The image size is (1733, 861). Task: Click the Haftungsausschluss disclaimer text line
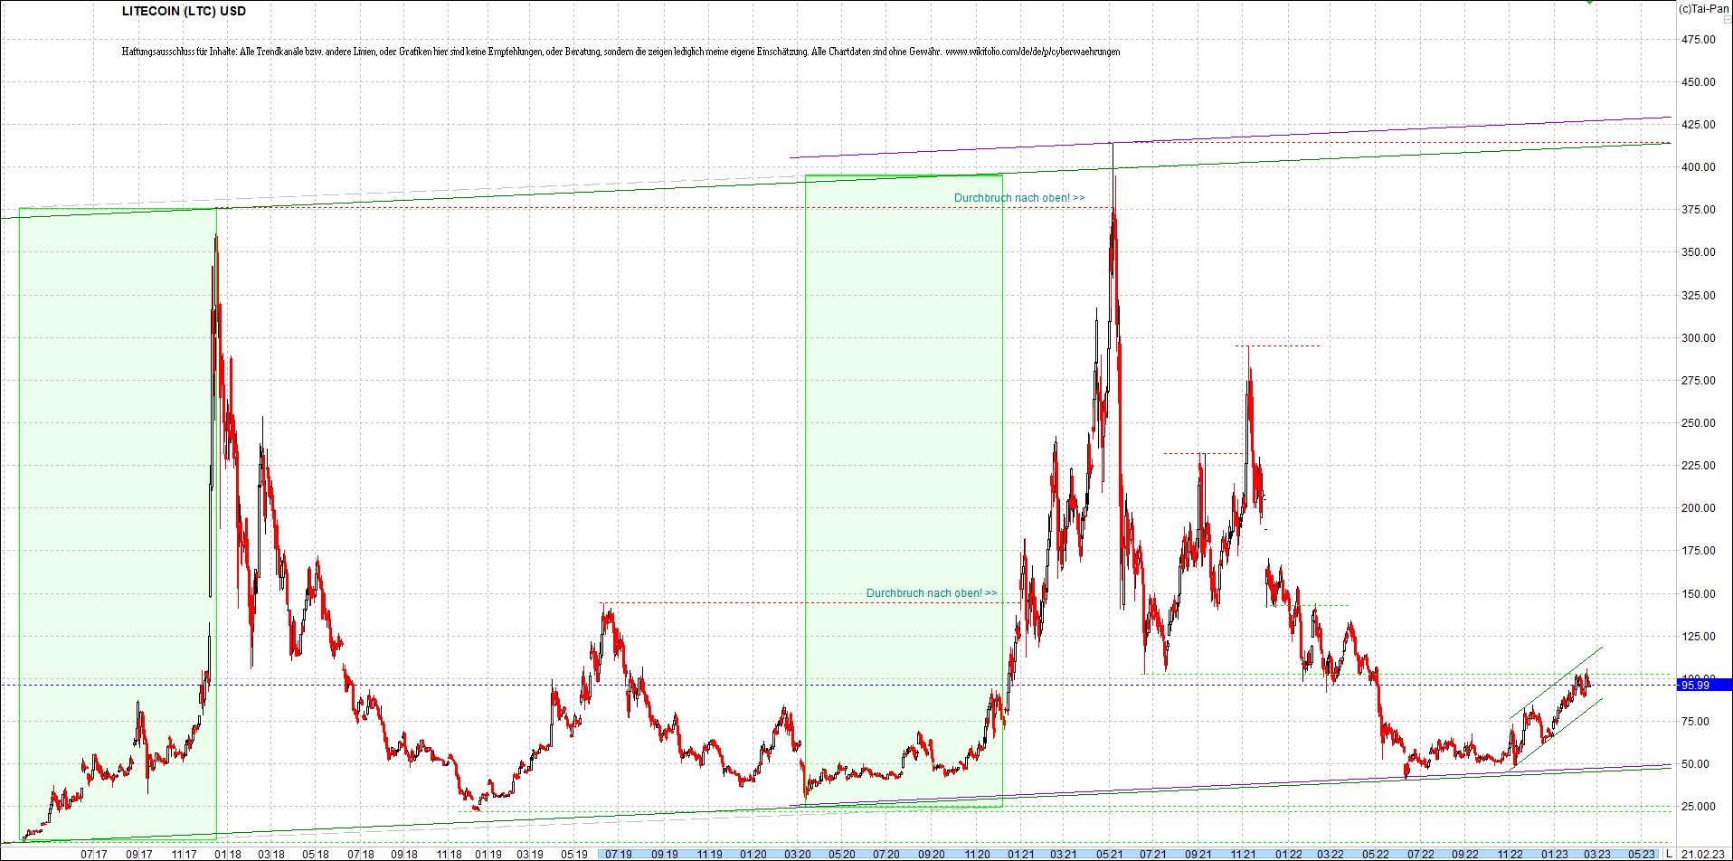tap(620, 52)
